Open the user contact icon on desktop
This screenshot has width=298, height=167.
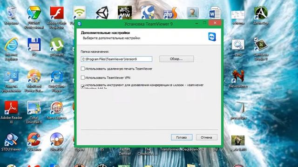pyautogui.click(x=193, y=13)
